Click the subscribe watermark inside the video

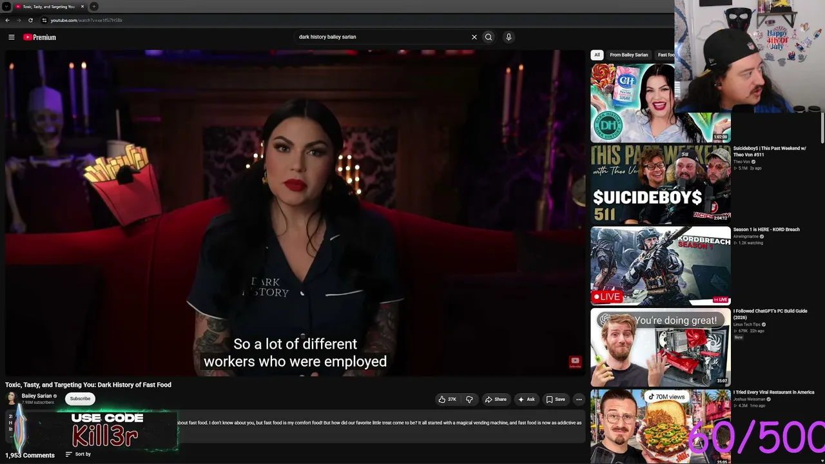click(575, 362)
